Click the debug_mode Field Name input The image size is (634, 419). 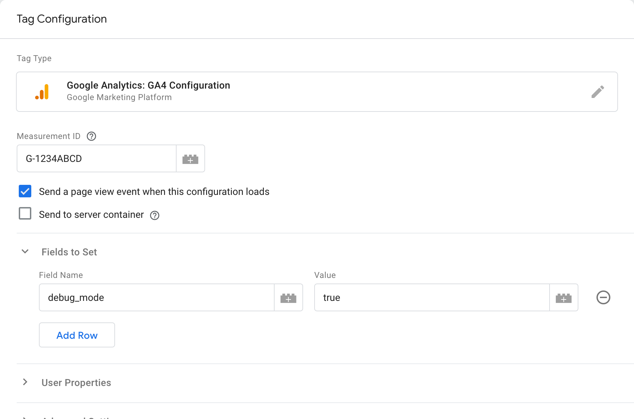[x=156, y=298]
